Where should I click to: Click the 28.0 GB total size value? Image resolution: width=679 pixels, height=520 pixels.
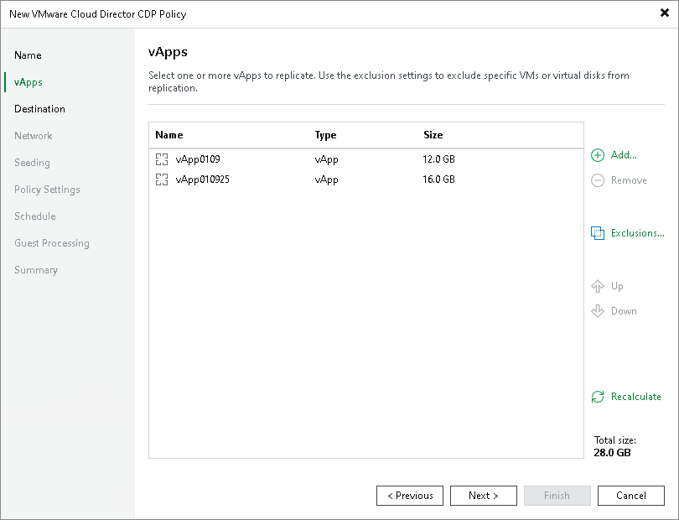coord(612,453)
